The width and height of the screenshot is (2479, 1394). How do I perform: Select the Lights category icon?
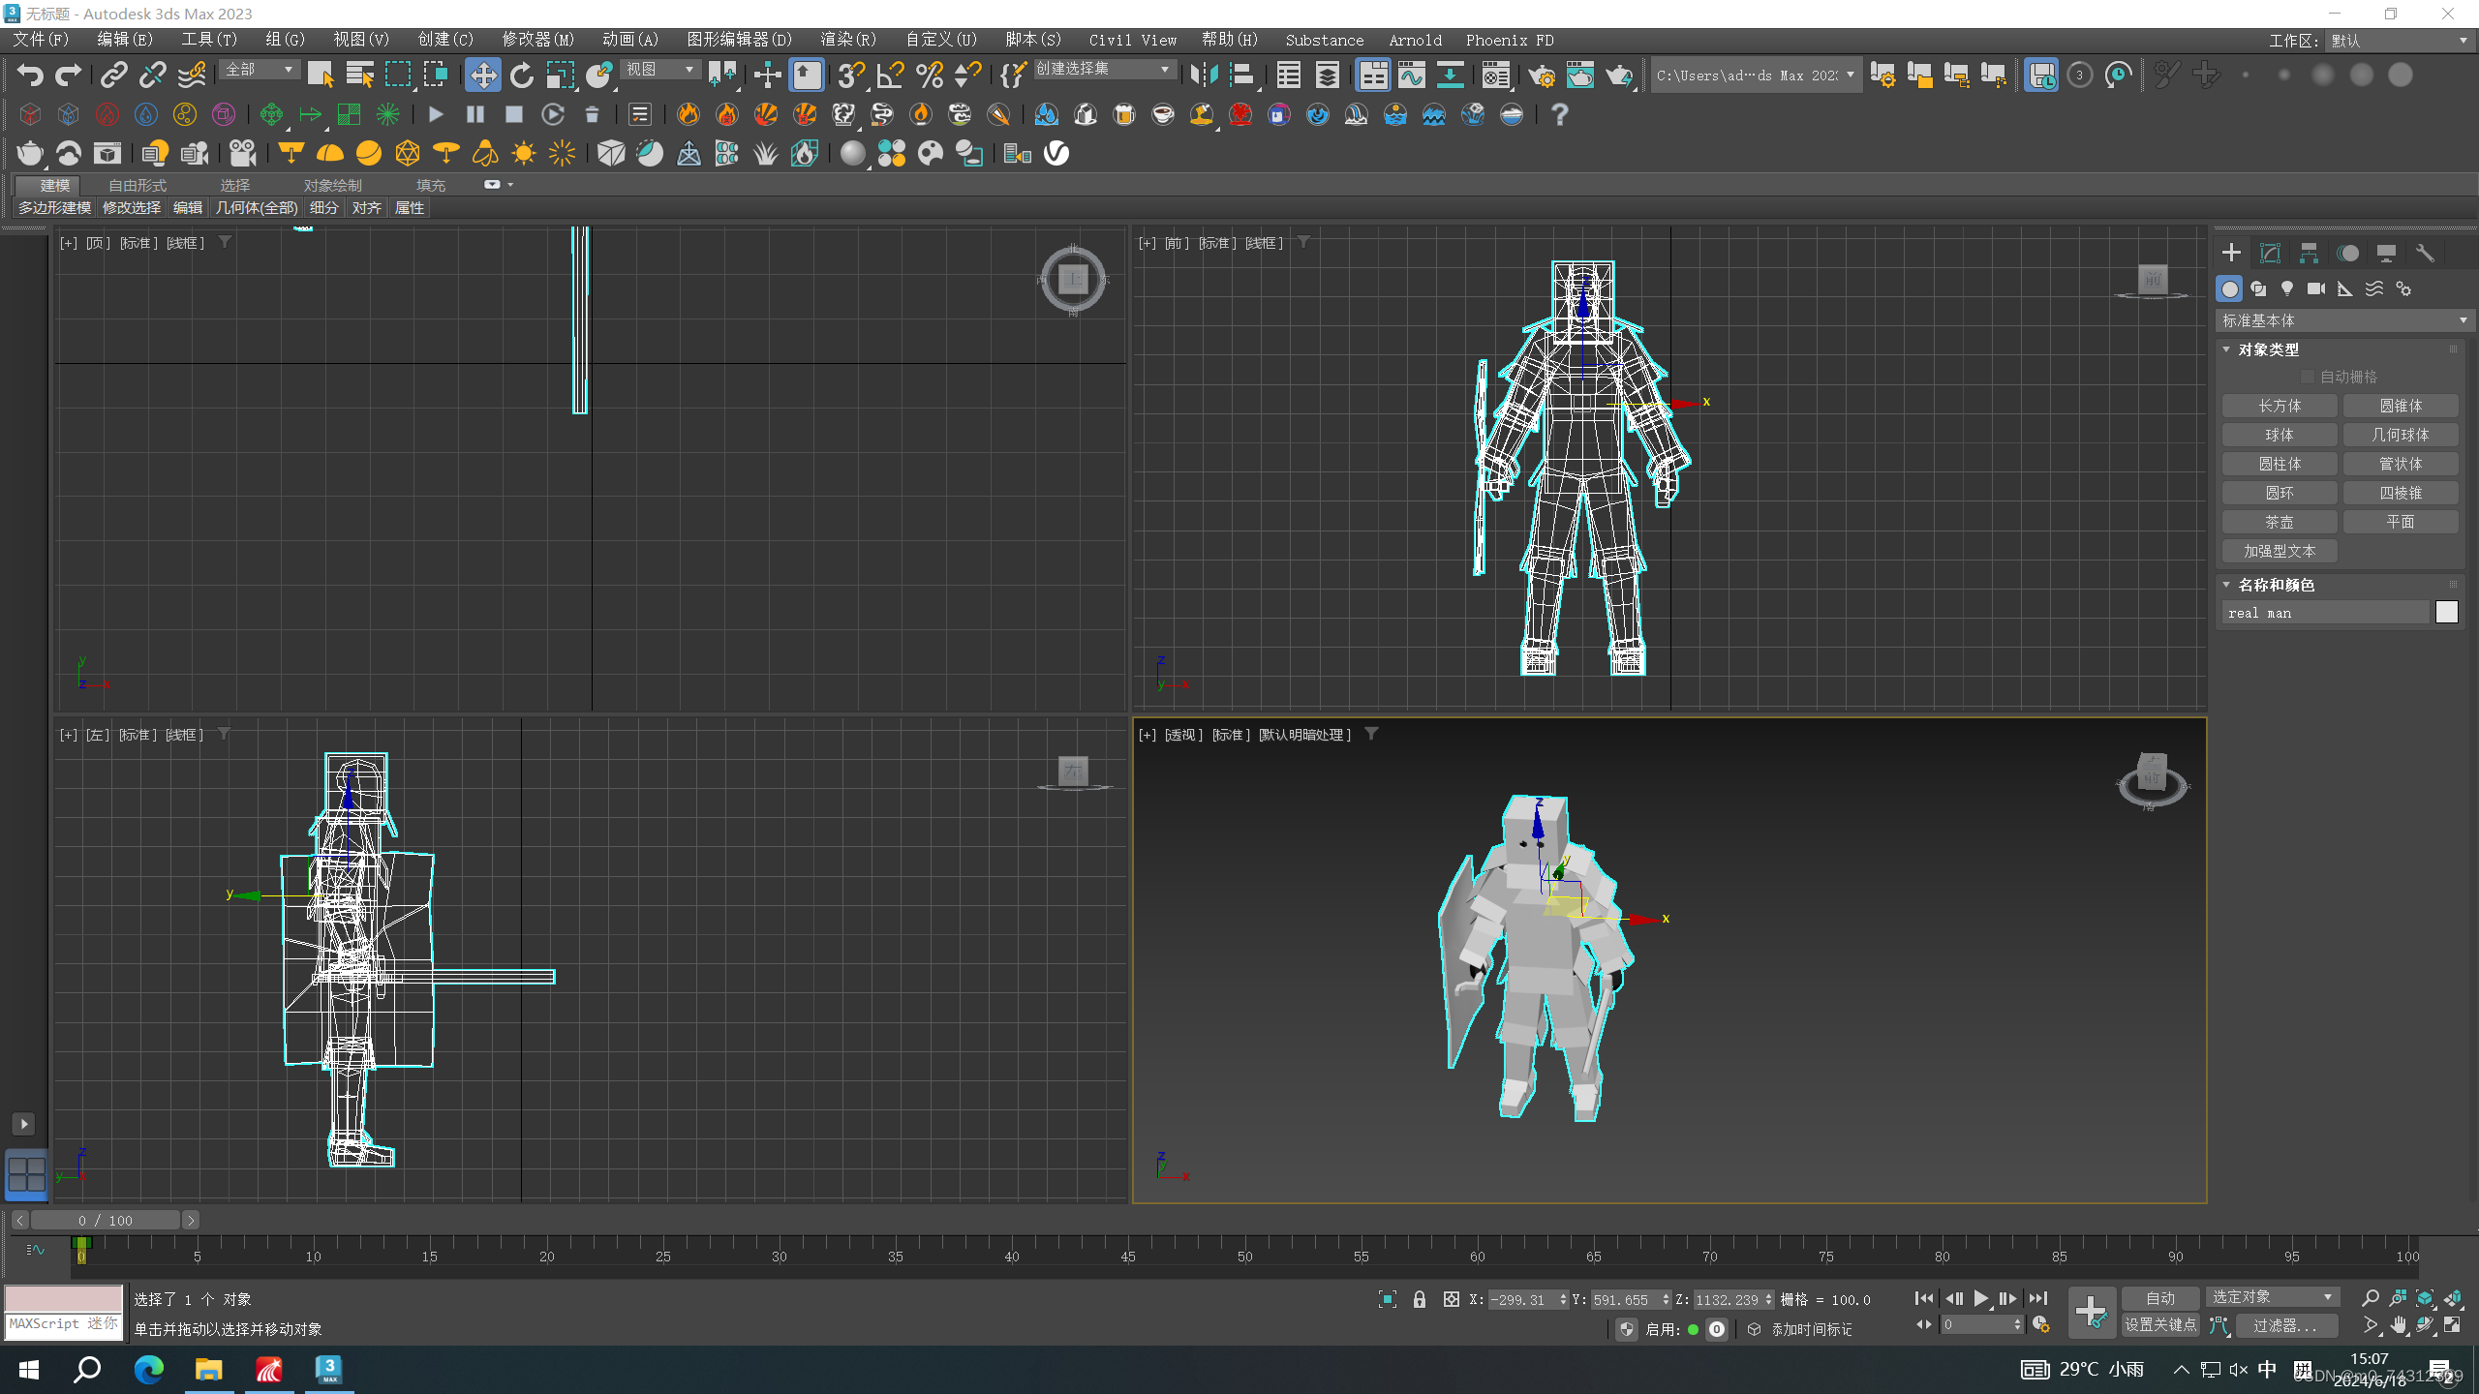(x=2287, y=288)
